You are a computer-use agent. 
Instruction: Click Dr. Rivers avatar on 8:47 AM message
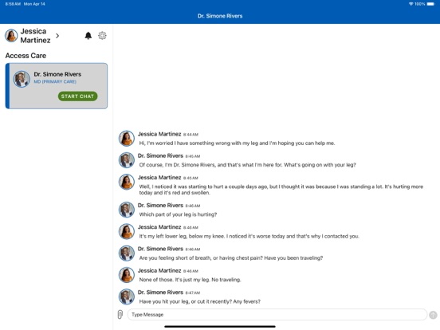[127, 297]
